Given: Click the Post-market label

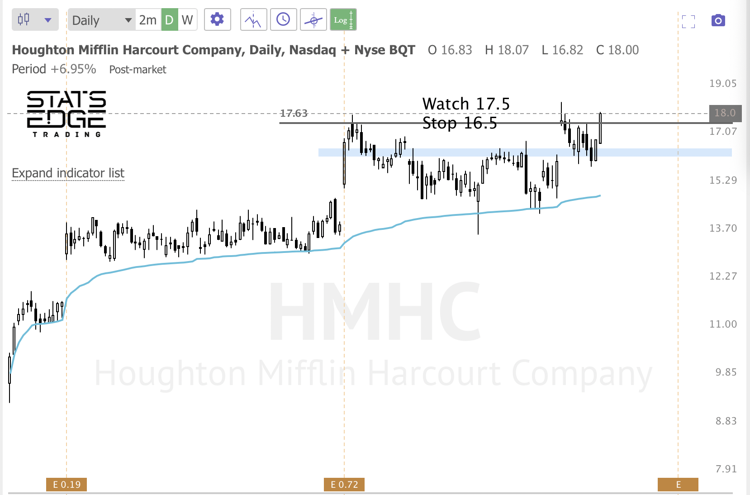Looking at the screenshot, I should click(138, 70).
